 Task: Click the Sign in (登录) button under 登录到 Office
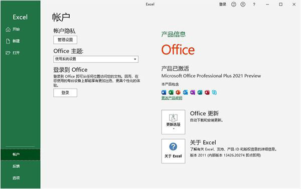(65, 93)
